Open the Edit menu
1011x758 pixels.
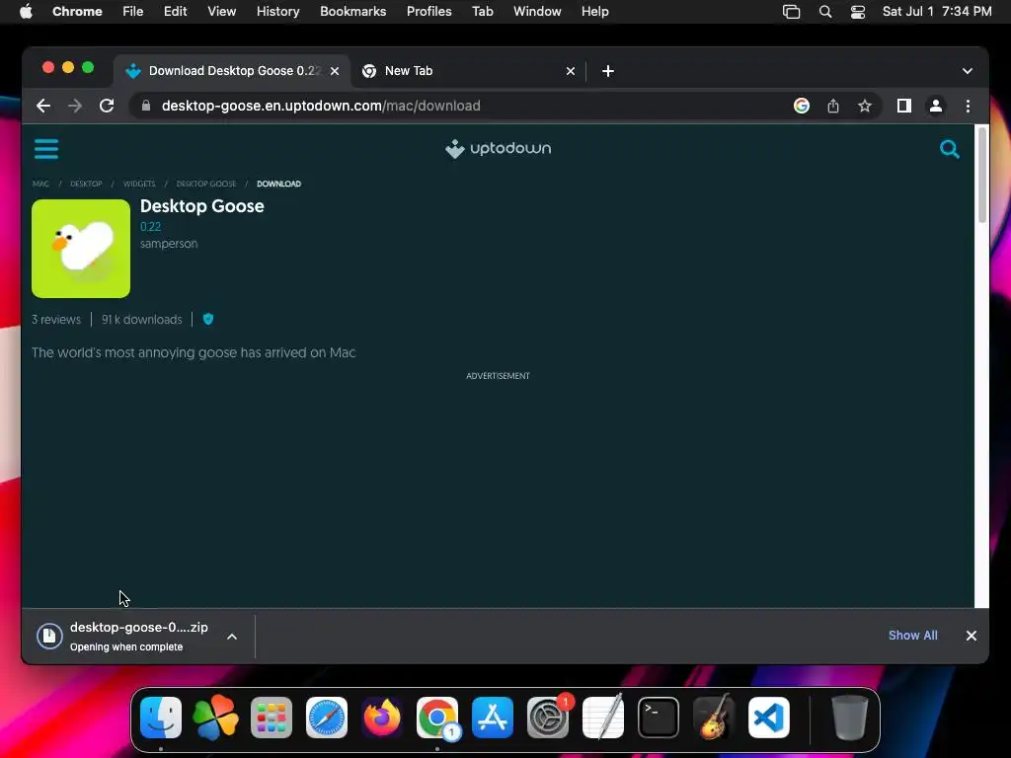175,12
